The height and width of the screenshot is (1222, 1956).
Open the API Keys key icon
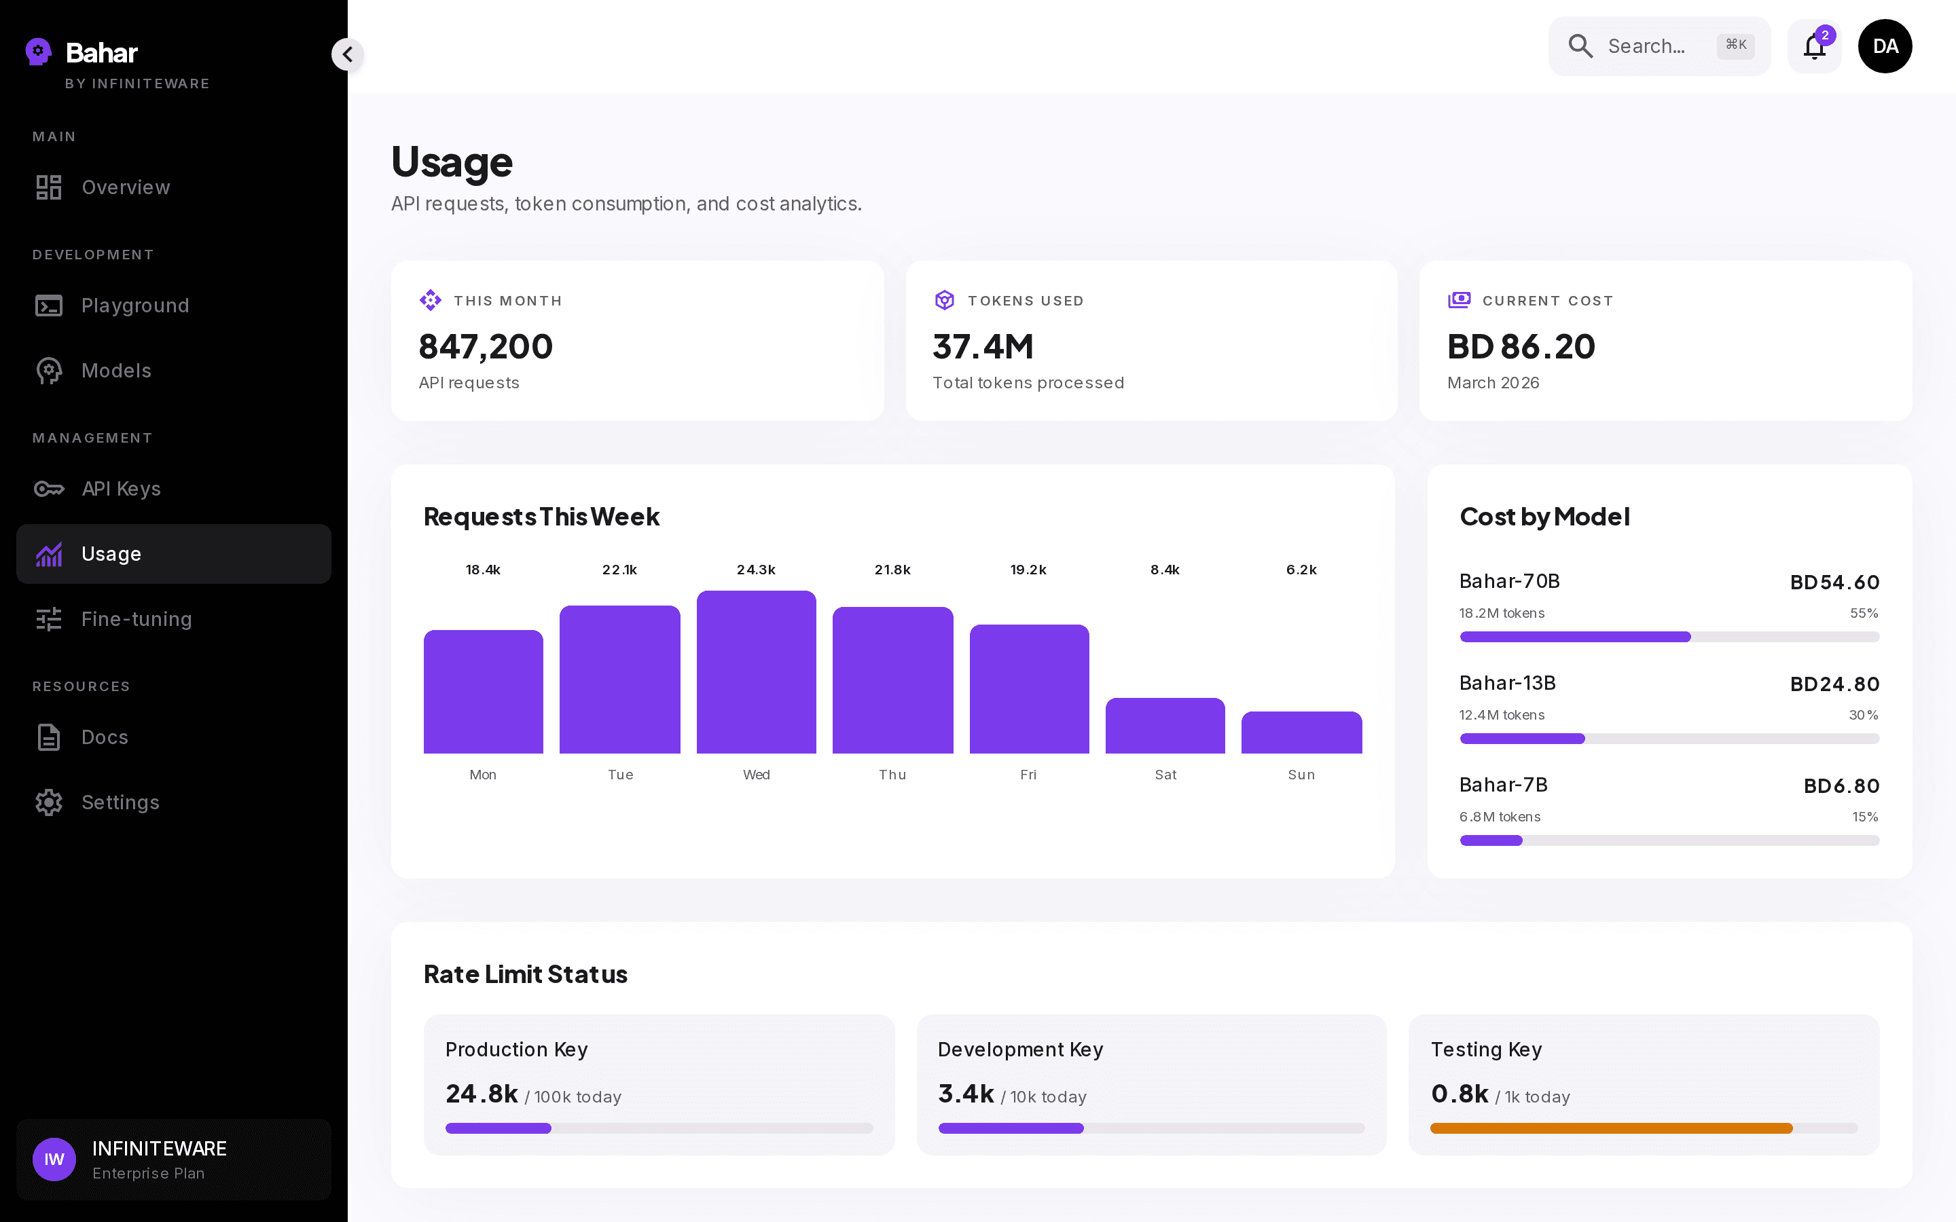tap(48, 489)
